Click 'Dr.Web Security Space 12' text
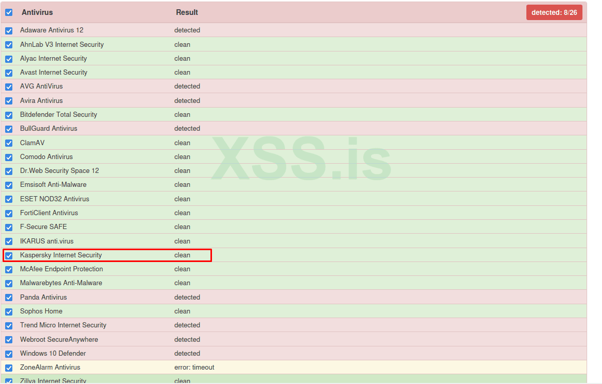 pyautogui.click(x=60, y=170)
